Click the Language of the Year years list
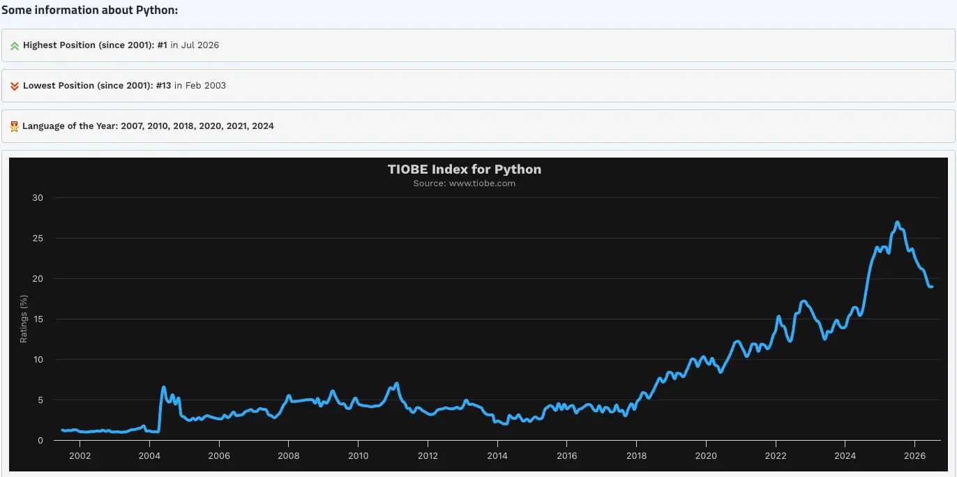957x477 pixels. (x=197, y=126)
